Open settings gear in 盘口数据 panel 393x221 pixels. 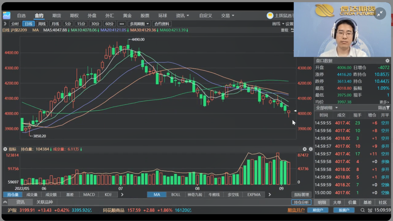coord(387,61)
